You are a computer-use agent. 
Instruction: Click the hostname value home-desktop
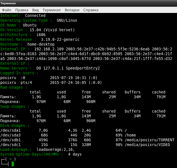(41, 44)
